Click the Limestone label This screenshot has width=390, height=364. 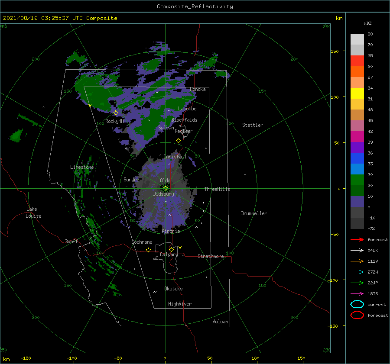[82, 167]
